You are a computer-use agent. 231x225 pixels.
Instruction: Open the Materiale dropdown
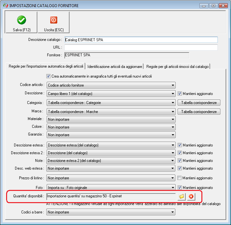(x=111, y=119)
